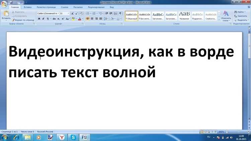The image size is (251, 141).
Task: Switch to Разметка страницы tab
Action: 46,7
